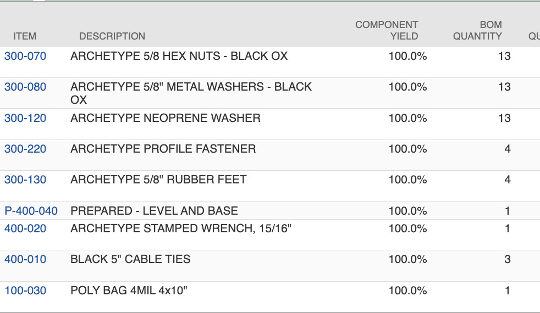Open item link 300-070
This screenshot has height=313, width=540.
[x=25, y=56]
